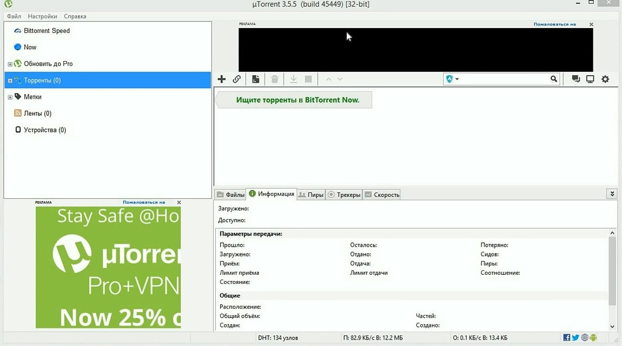This screenshot has width=622, height=346.
Task: Collapse the details pane with chevron button
Action: (612, 194)
